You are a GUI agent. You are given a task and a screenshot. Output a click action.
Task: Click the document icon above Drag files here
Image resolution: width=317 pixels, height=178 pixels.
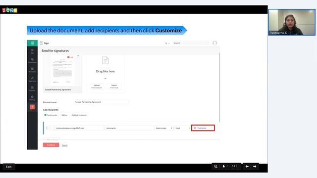tap(106, 60)
